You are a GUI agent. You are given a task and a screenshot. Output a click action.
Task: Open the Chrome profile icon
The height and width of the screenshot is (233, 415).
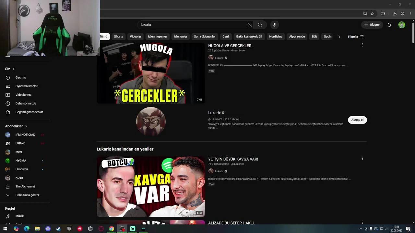click(402, 14)
